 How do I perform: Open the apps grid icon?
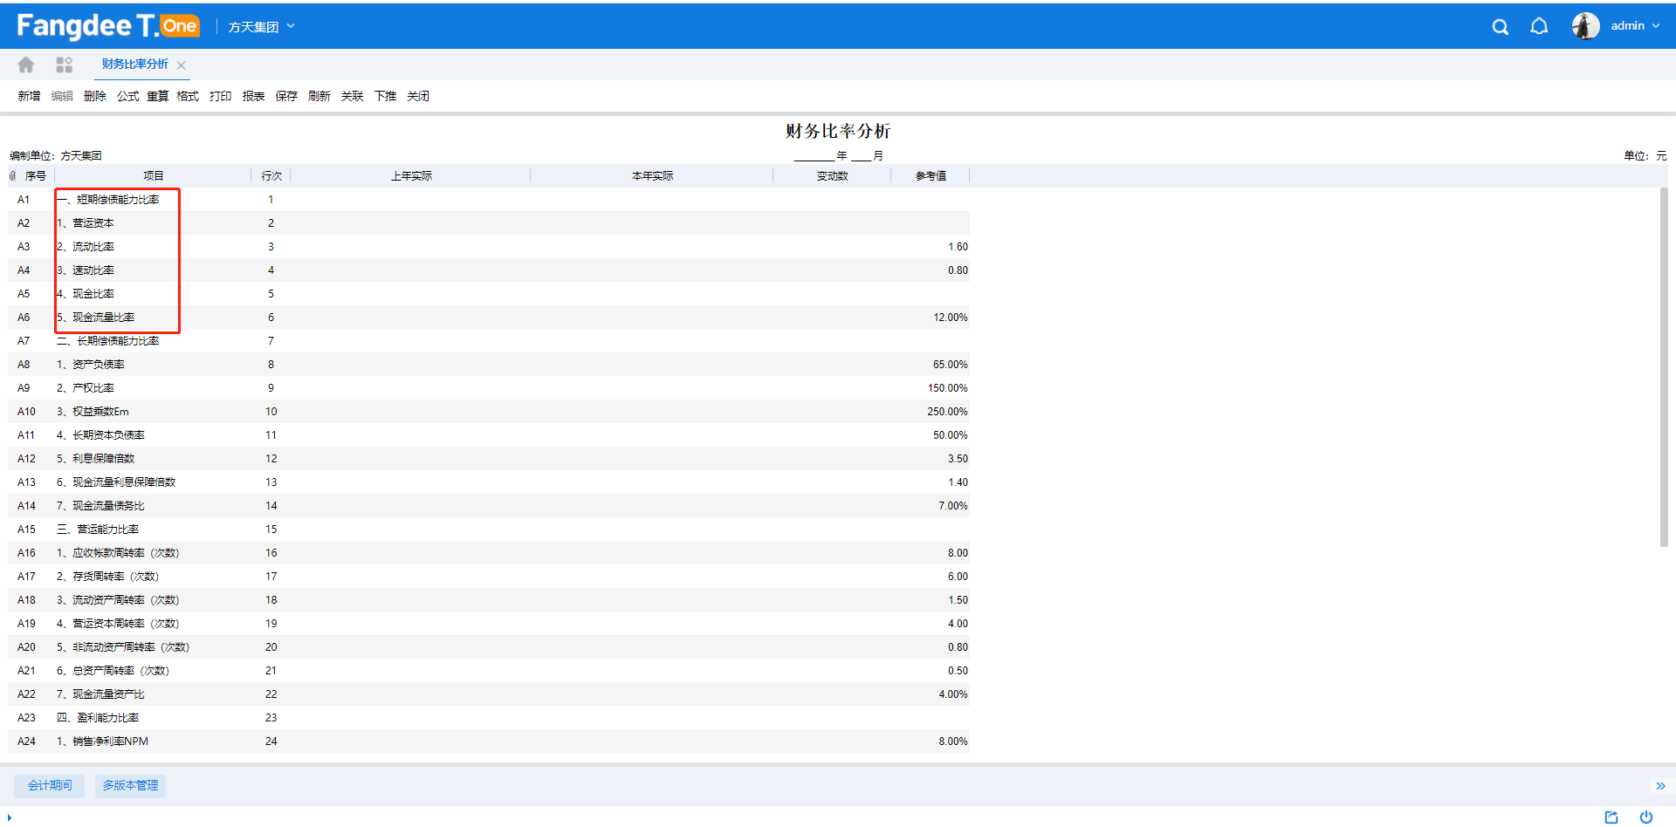click(x=64, y=65)
